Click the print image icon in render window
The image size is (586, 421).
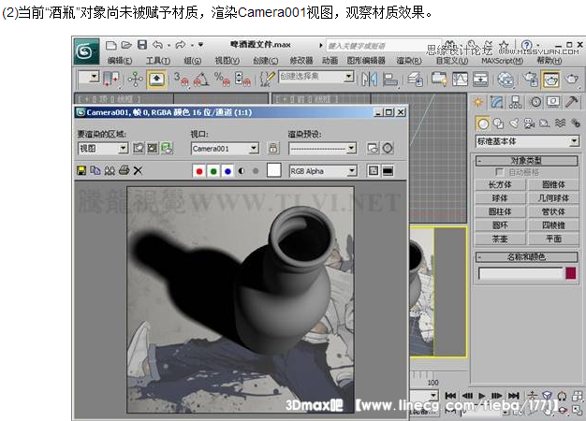pyautogui.click(x=124, y=170)
